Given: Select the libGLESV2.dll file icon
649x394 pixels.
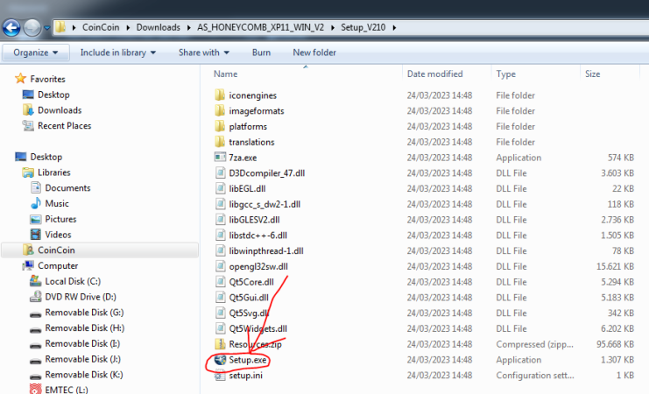Looking at the screenshot, I should tap(220, 220).
